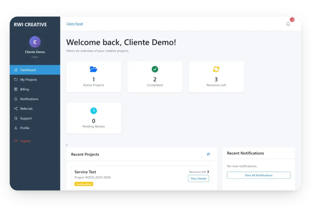
Task: Click the yellow Pending Brief badge
Action: 84,184
